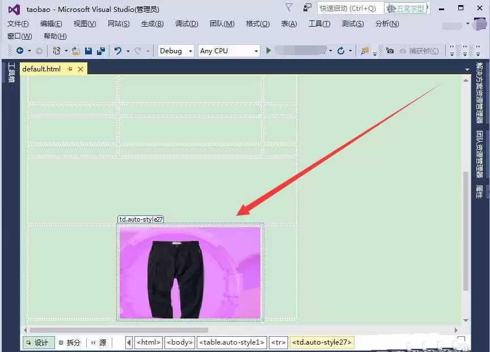Expand the Undo history dropdown arrow
This screenshot has height=352, width=490.
(127, 51)
